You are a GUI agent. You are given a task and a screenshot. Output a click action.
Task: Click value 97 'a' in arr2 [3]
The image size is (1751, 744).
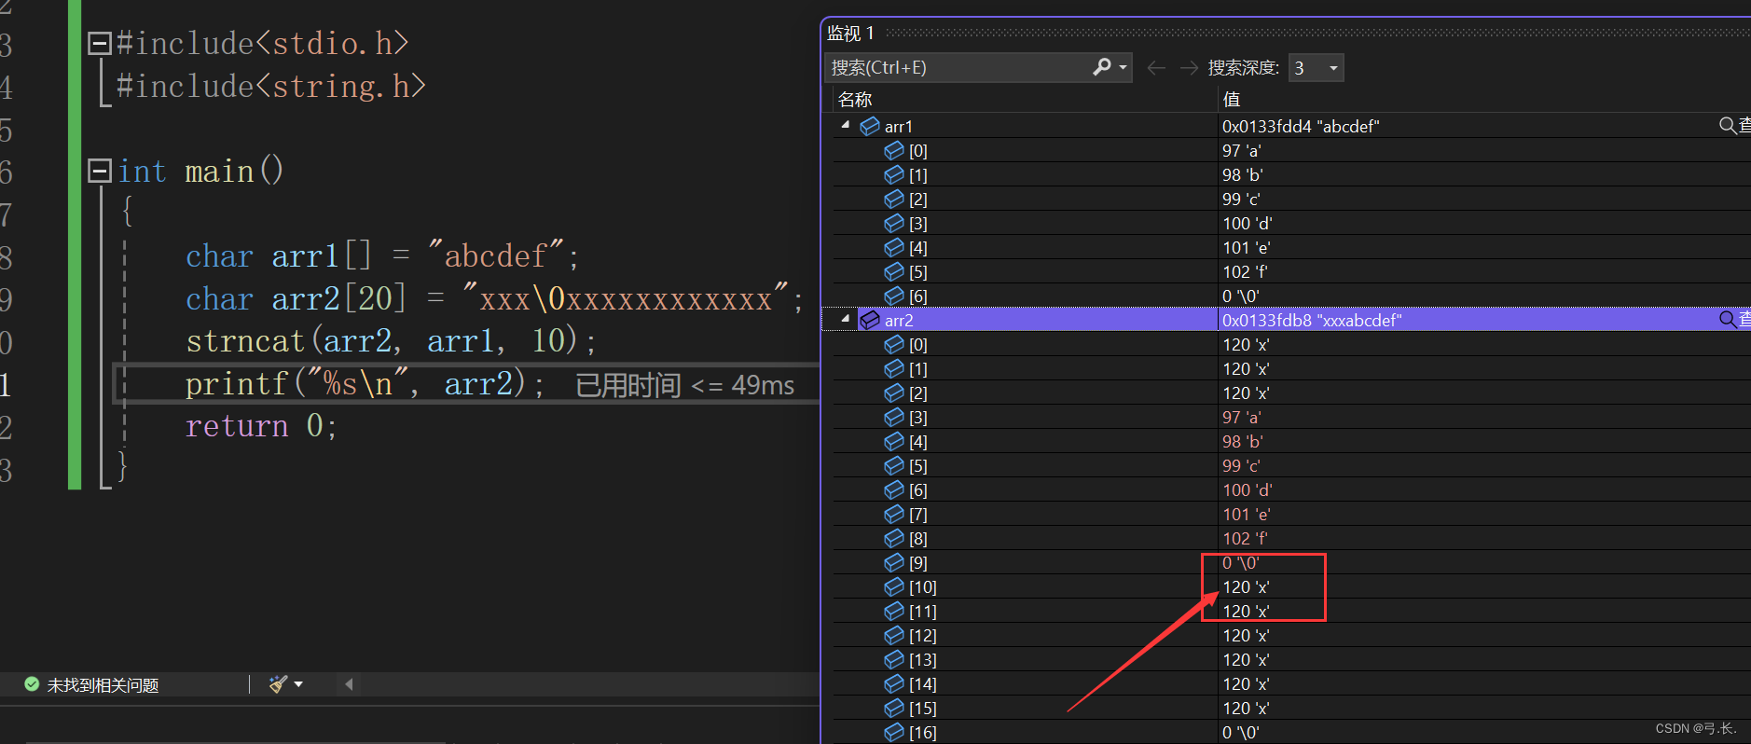point(1241,417)
